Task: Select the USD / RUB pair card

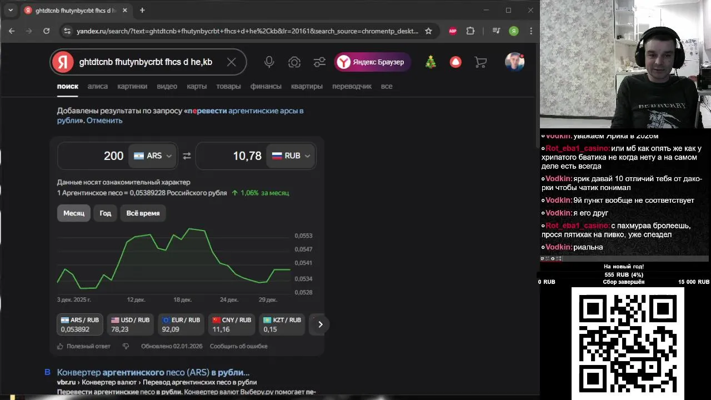Action: [130, 324]
